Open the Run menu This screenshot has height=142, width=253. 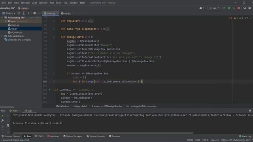(x=52, y=3)
